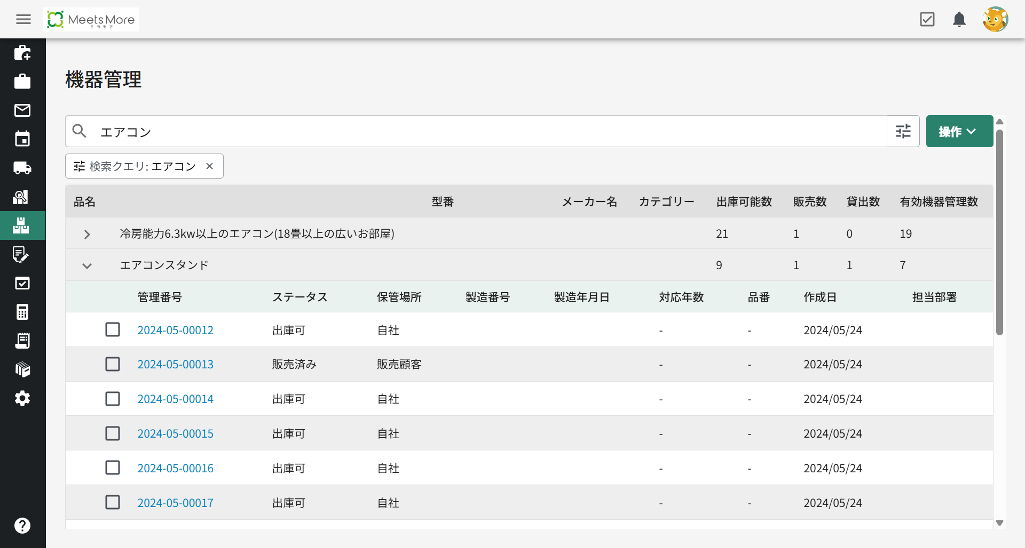The height and width of the screenshot is (548, 1025).
Task: Tick checkbox for 2024-05-00013
Action: [x=113, y=364]
